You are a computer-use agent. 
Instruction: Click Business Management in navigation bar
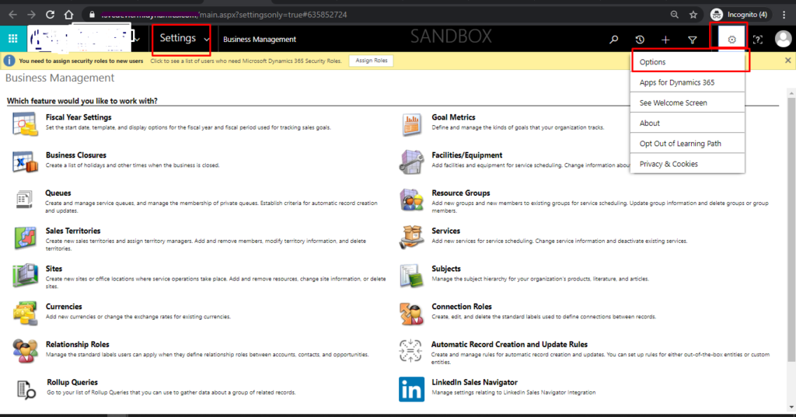coord(260,39)
